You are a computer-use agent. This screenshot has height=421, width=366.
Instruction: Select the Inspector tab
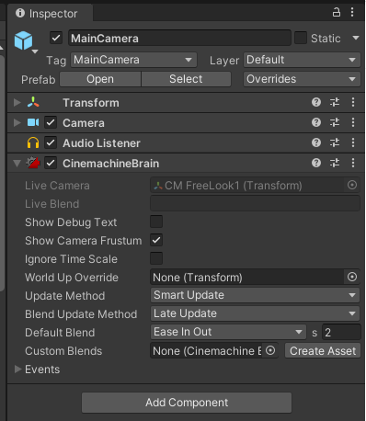pyautogui.click(x=50, y=13)
